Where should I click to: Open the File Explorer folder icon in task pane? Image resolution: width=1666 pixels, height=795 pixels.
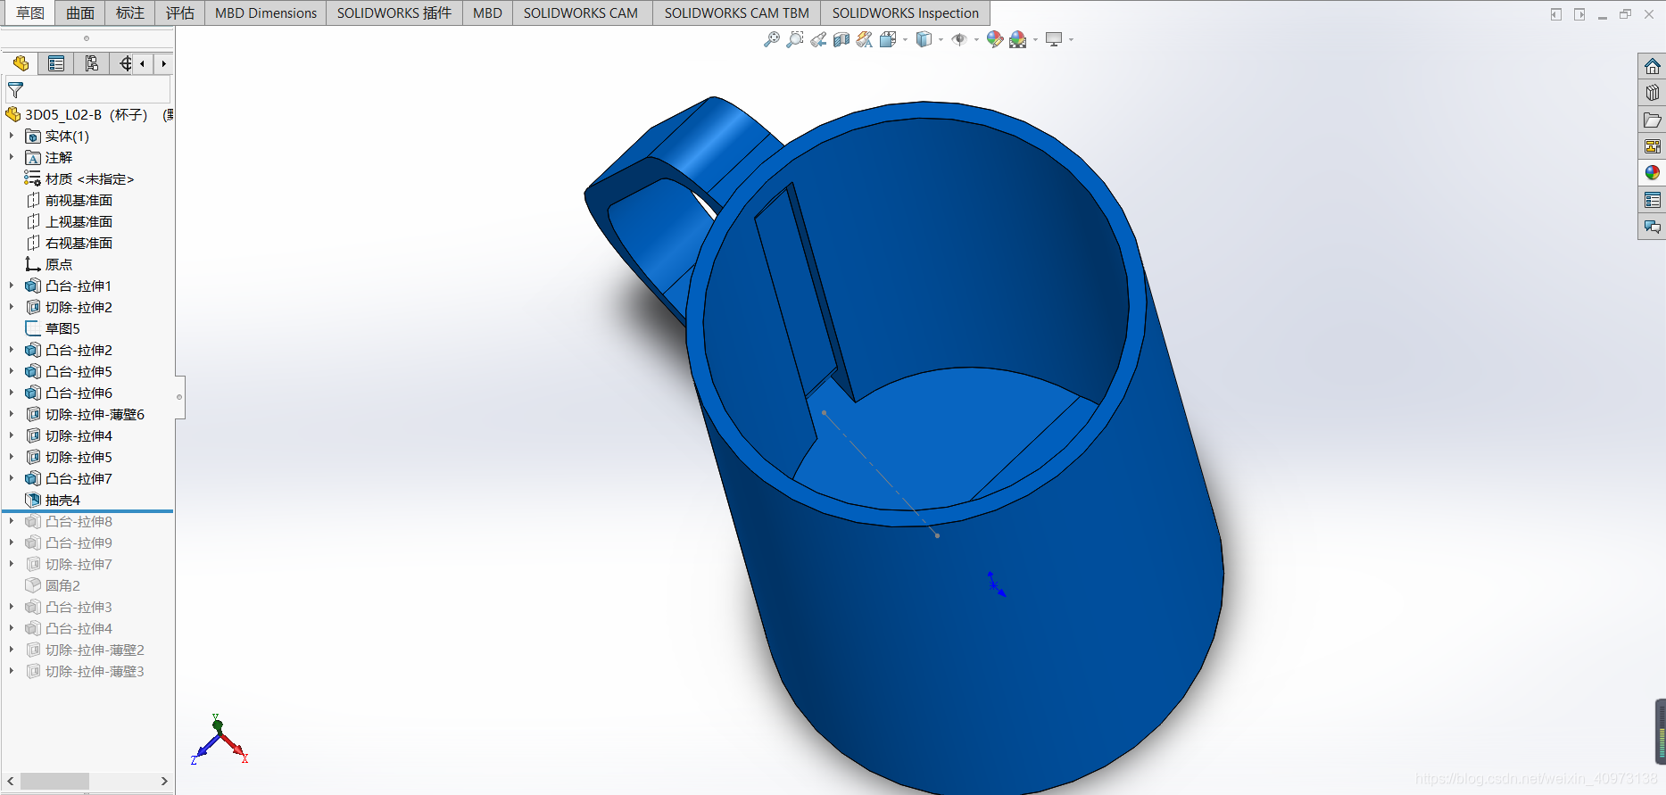(x=1653, y=120)
